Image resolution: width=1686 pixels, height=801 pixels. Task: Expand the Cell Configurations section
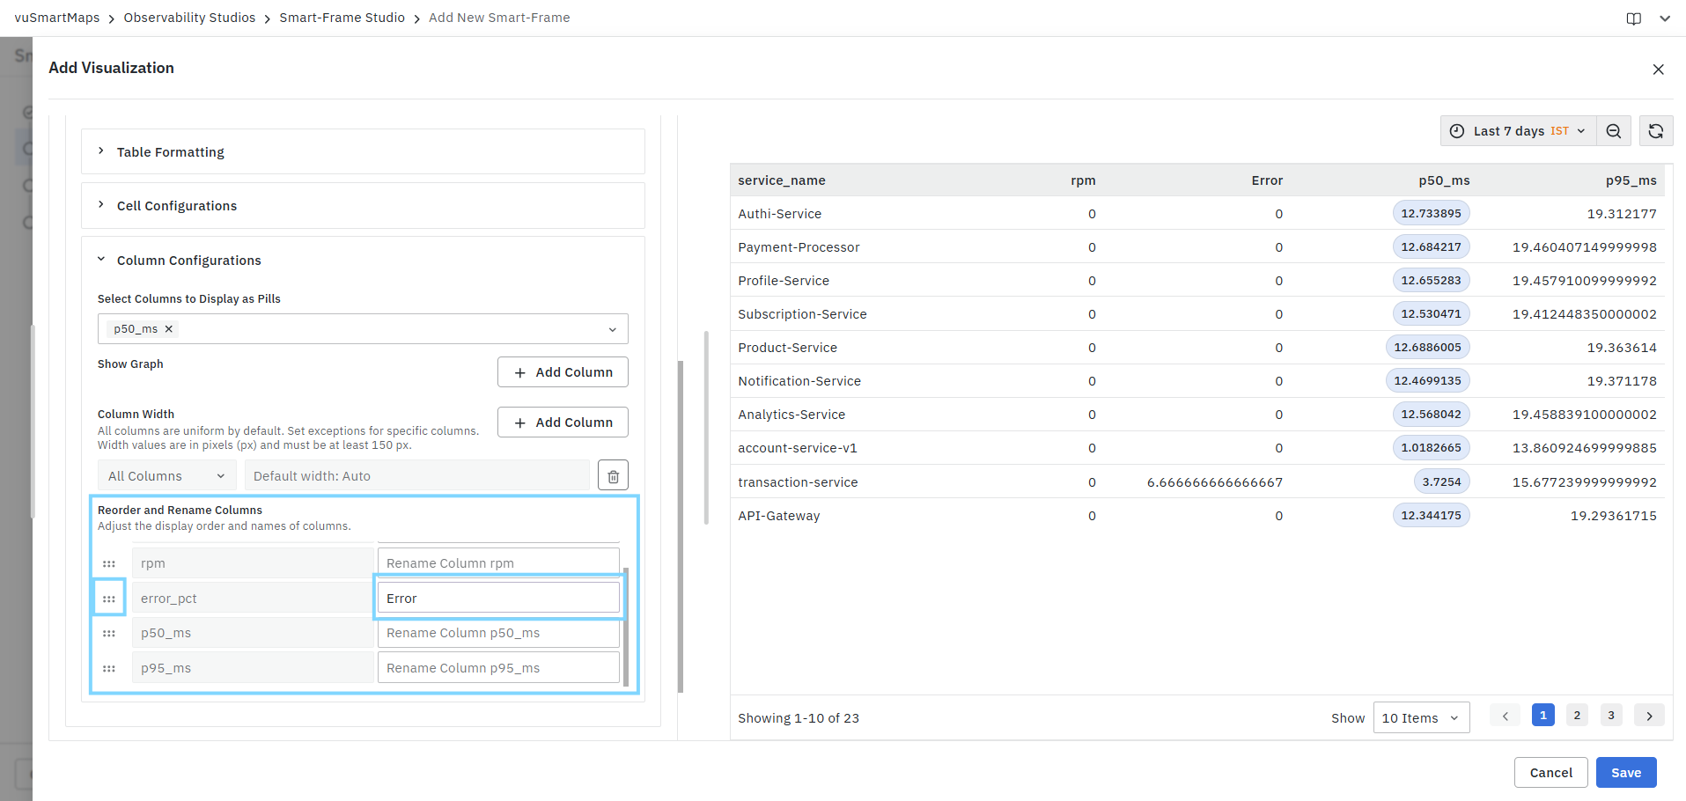[x=363, y=206]
